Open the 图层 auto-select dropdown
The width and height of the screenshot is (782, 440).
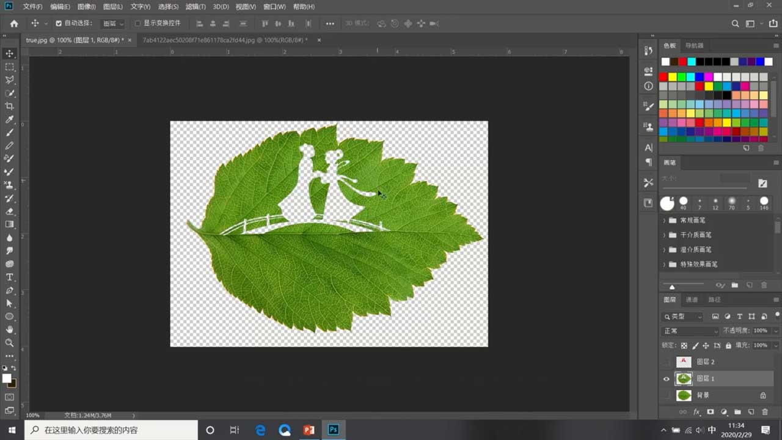coord(112,24)
